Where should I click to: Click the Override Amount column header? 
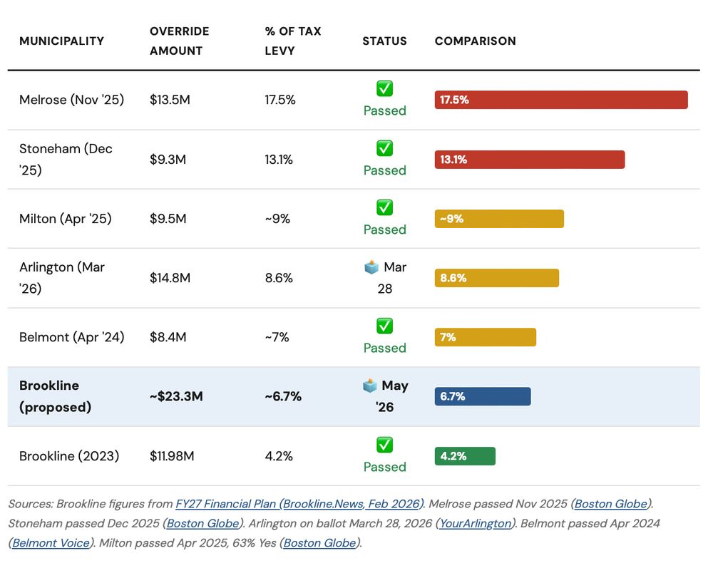179,41
